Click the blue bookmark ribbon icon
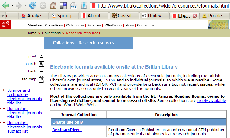The width and height of the screenshot is (230, 138). coord(84,5)
